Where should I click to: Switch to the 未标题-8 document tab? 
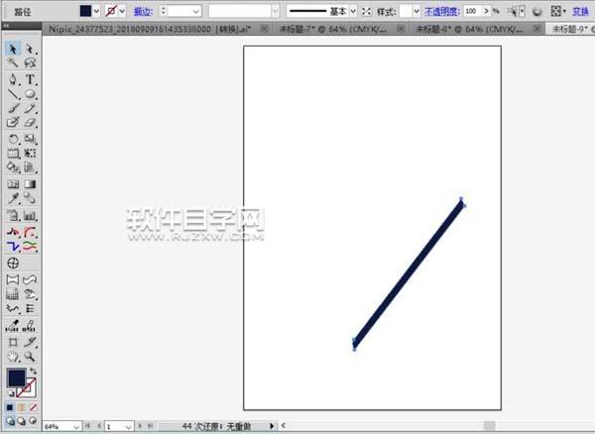[470, 29]
